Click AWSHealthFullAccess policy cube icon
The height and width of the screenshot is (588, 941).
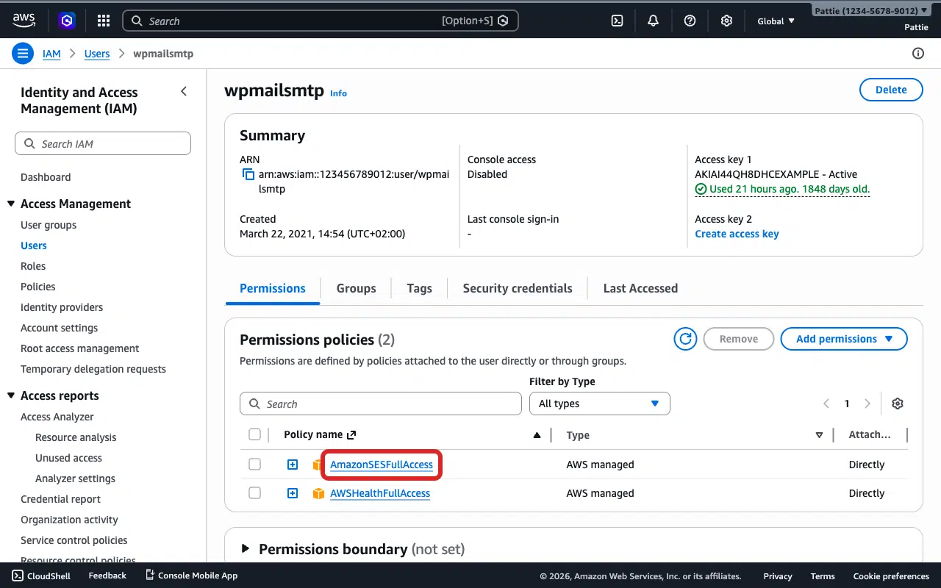[x=318, y=493]
